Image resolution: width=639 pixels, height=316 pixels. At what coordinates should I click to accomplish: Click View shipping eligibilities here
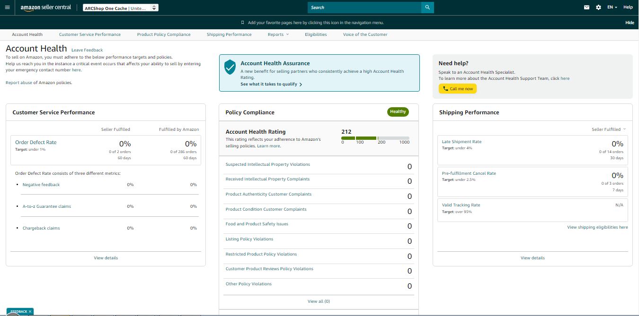597,227
